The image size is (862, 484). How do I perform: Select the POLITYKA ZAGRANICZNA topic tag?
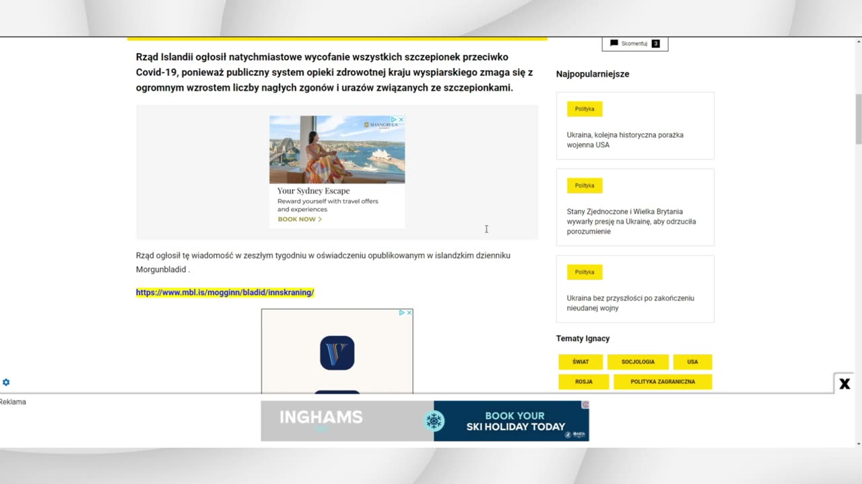point(663,382)
